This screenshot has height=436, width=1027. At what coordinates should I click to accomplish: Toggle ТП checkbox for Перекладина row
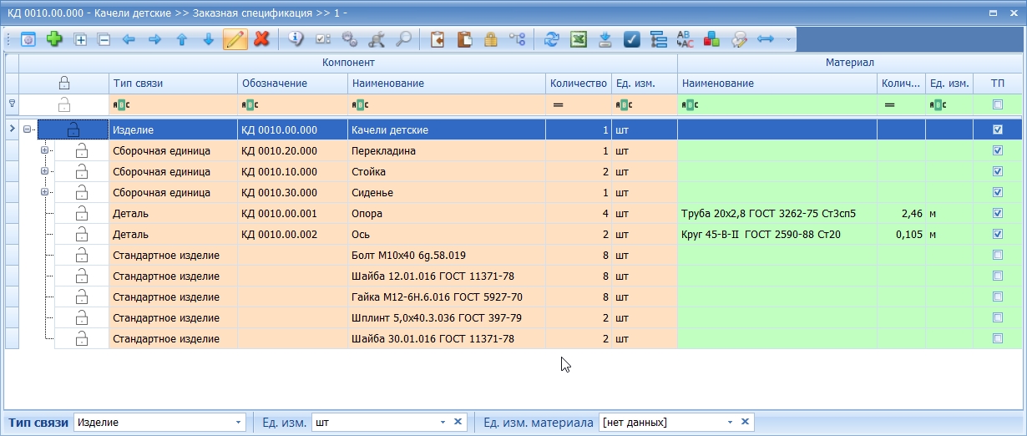997,150
